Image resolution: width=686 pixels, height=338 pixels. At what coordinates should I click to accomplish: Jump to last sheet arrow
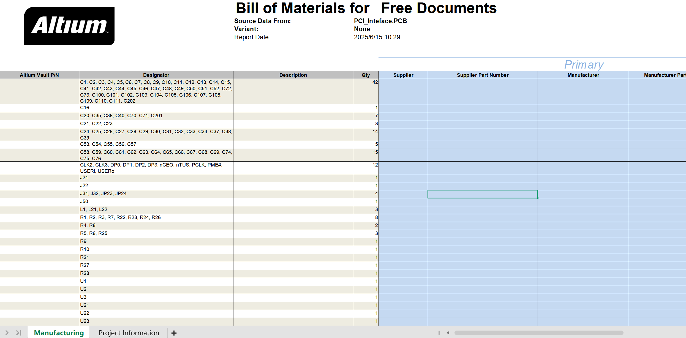[x=19, y=333]
